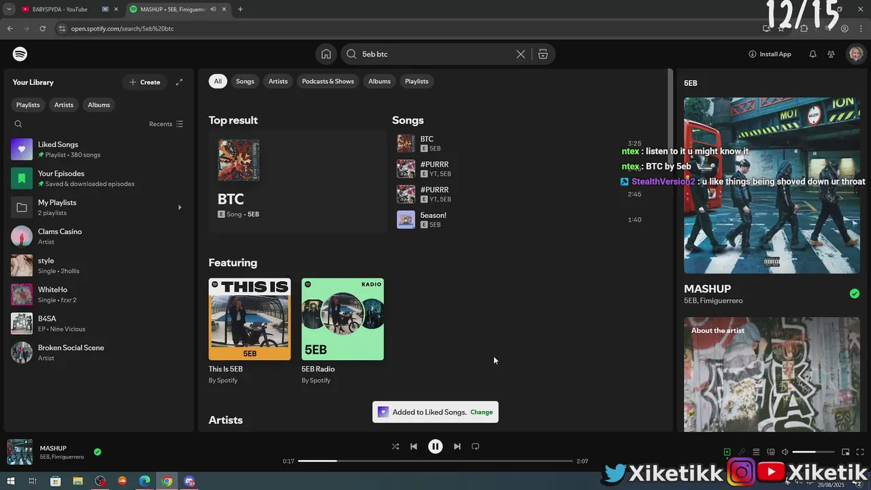Open SoundCloud from taskbar
Image resolution: width=871 pixels, height=490 pixels.
pos(122,481)
